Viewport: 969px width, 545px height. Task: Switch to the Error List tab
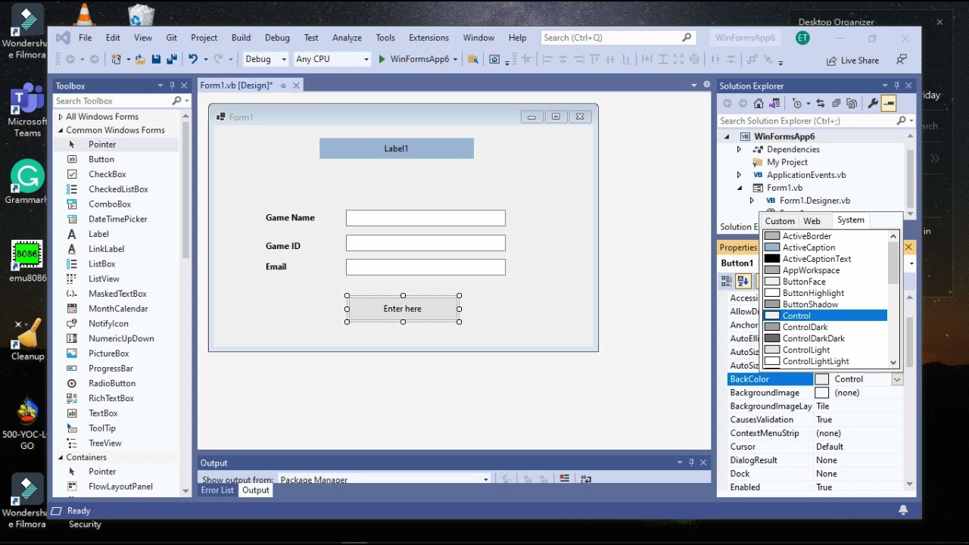(217, 490)
